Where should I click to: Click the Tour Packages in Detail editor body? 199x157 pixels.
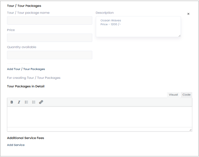(x=99, y=117)
